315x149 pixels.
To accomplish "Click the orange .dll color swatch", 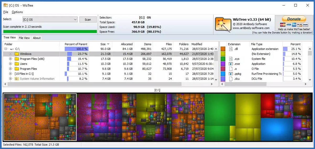I will [x=223, y=49].
